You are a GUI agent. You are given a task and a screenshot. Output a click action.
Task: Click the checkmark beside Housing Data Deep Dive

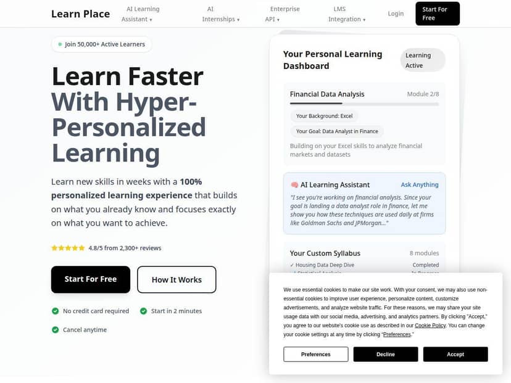pos(293,265)
